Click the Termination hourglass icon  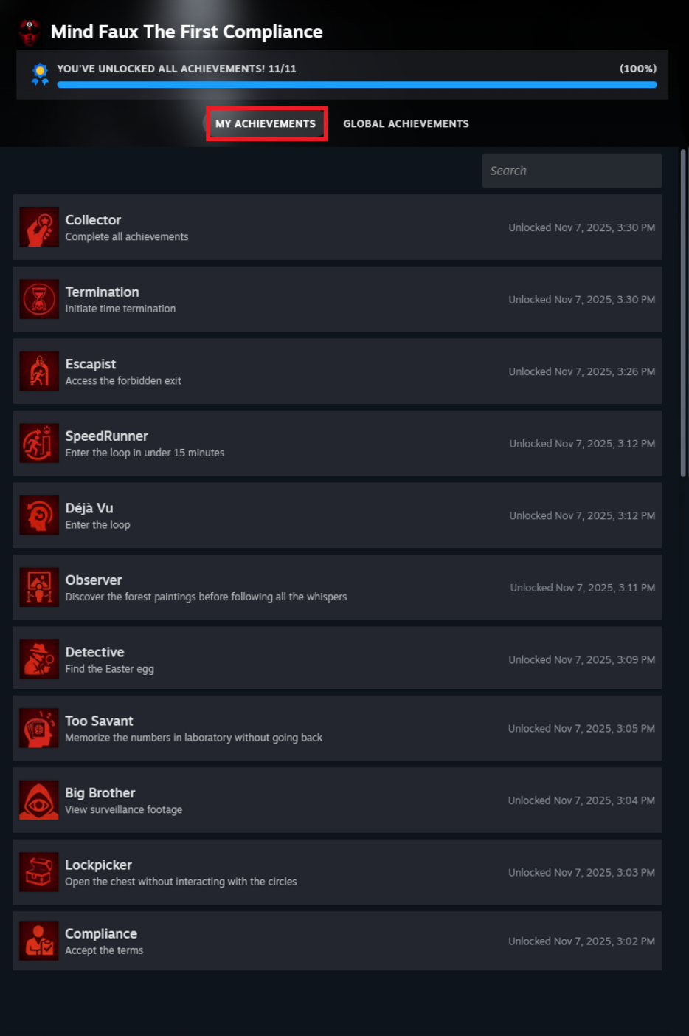pos(39,299)
